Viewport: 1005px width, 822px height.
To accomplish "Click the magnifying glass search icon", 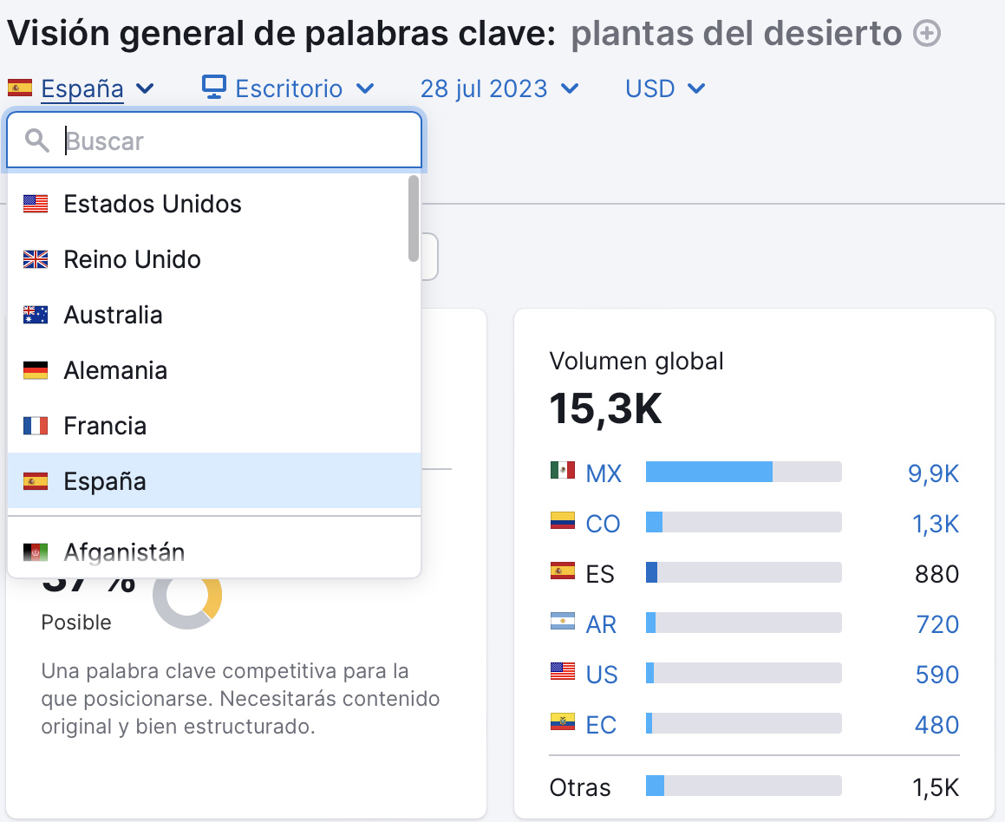I will pos(36,140).
